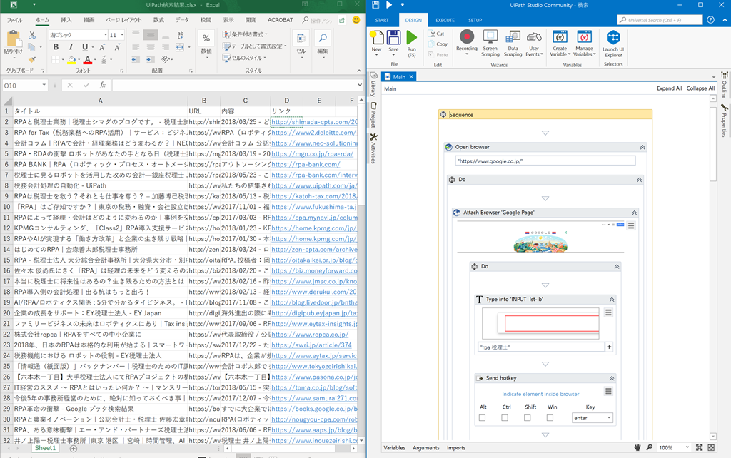Check the Ctrl checkbox in Send hotkey
The image size is (731, 458).
505,418
